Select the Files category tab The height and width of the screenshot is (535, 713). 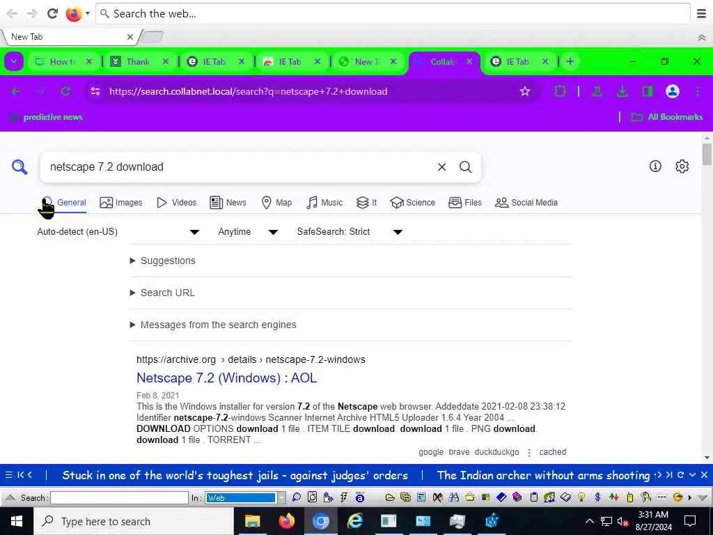tap(464, 203)
